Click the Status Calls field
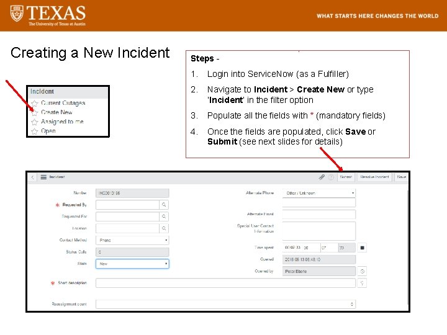The width and height of the screenshot is (447, 335). [132, 252]
